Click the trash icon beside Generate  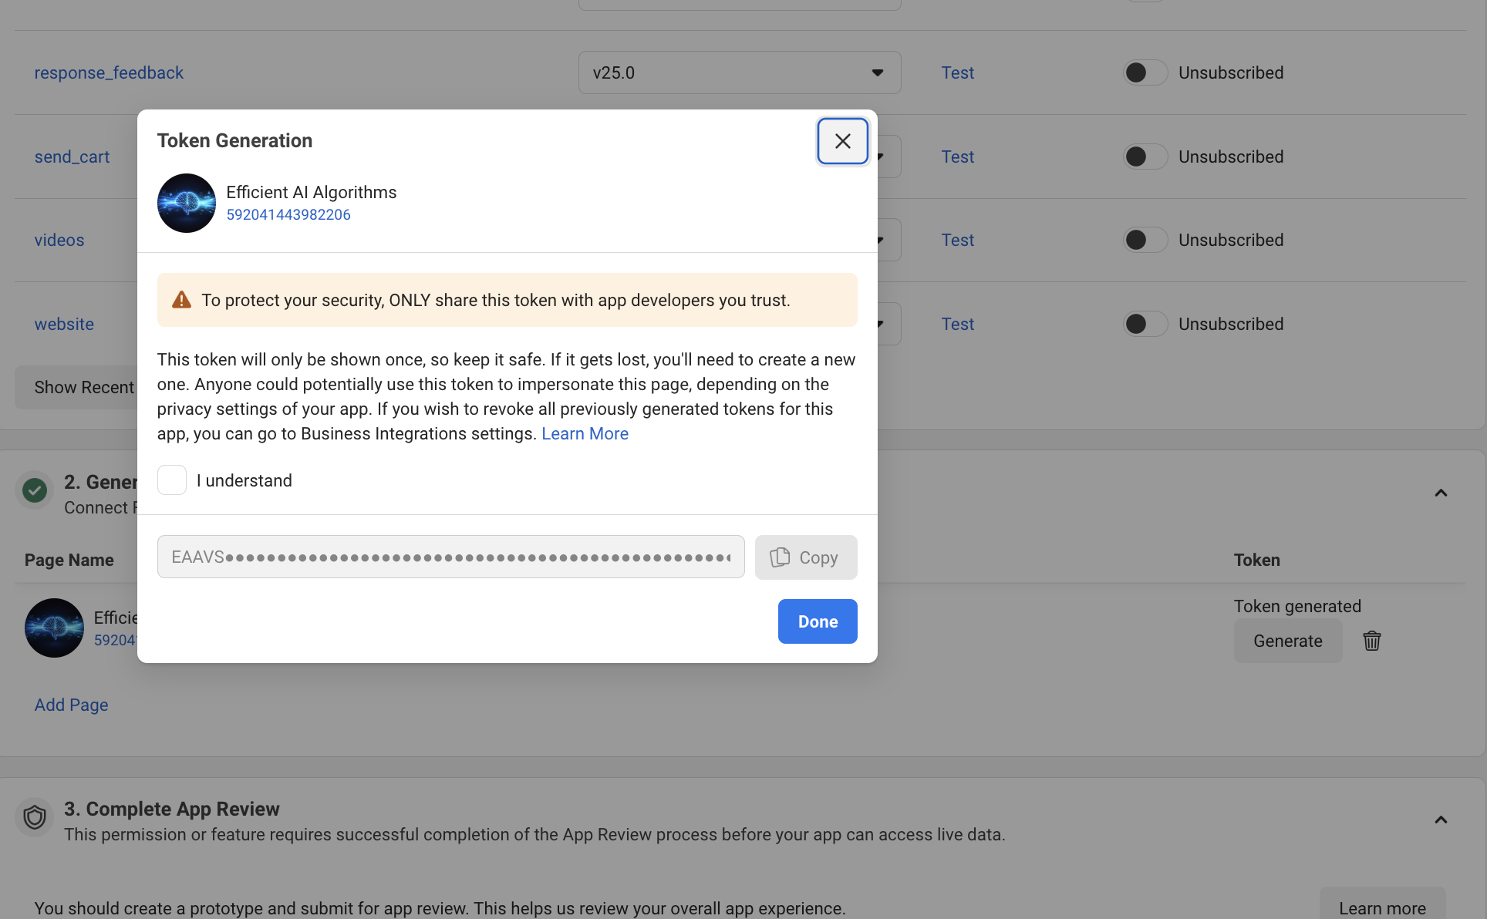point(1371,641)
